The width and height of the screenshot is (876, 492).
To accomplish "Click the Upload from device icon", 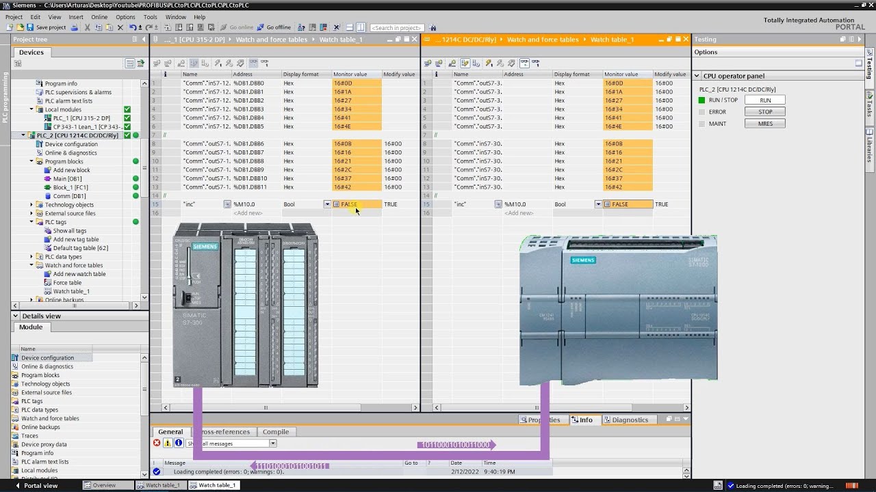I will pos(190,27).
